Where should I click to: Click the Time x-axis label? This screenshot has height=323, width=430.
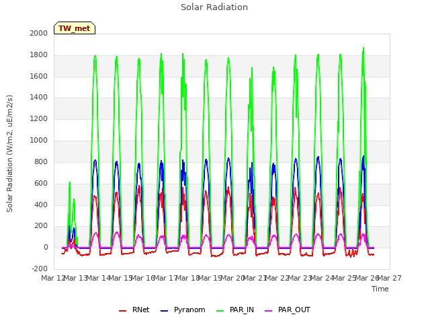(380, 289)
